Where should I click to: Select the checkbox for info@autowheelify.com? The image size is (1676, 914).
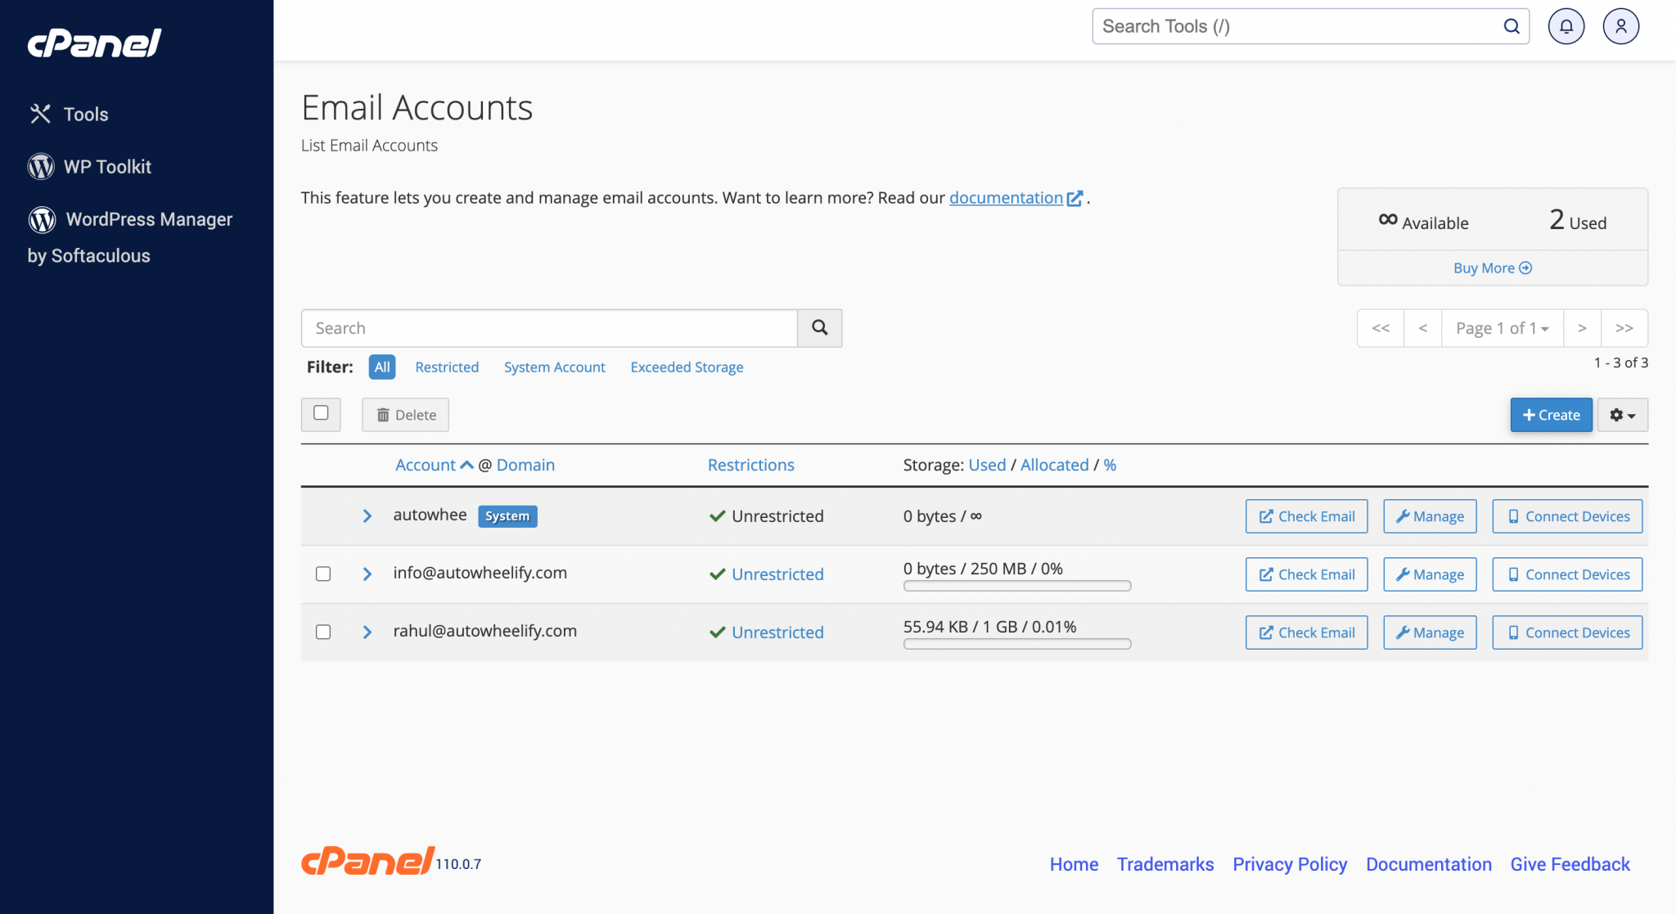pos(323,574)
